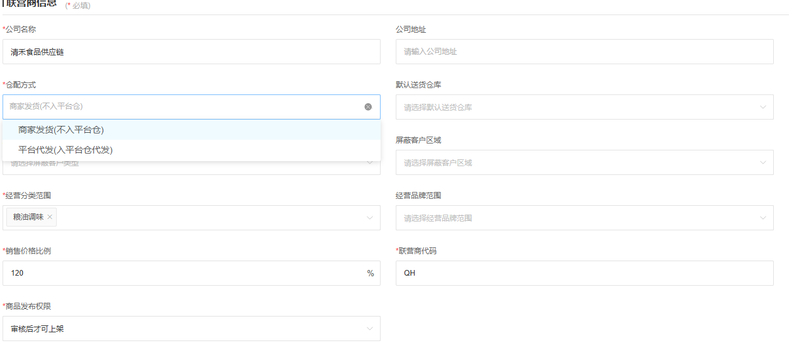Click the 联营商代码 label
794x343 pixels.
click(418, 250)
